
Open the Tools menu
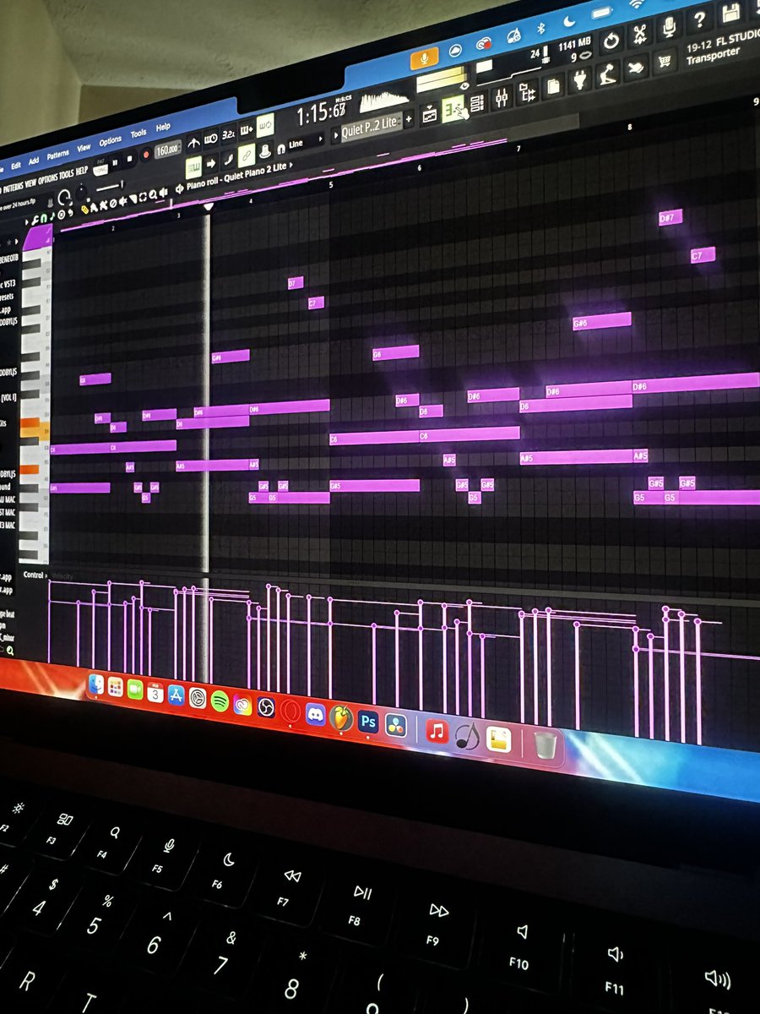click(138, 134)
